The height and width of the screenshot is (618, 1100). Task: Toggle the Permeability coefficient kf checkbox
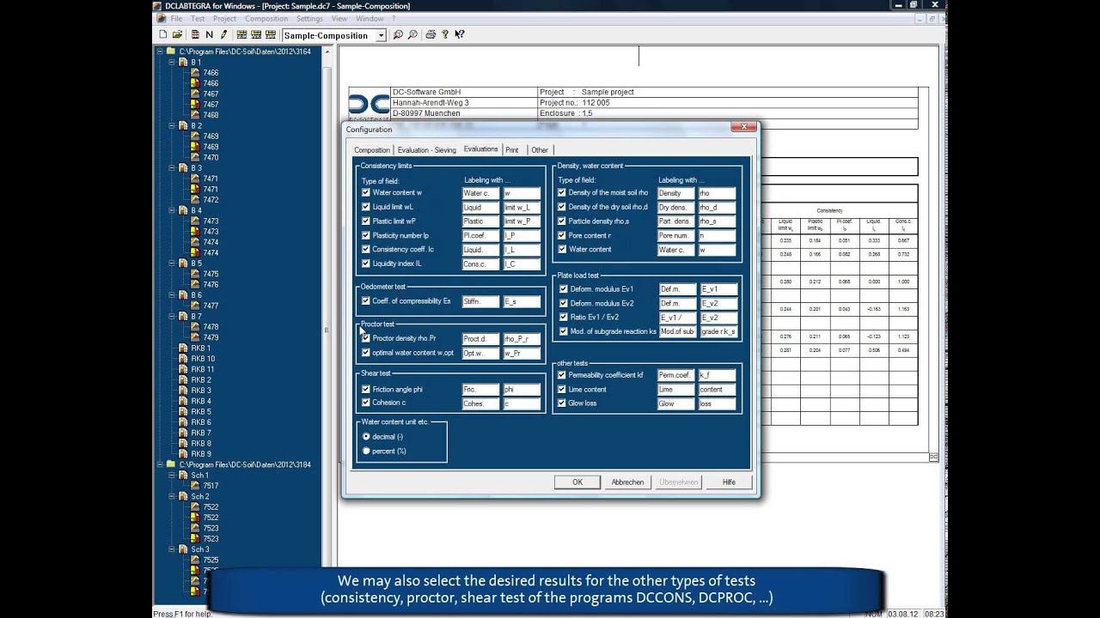562,375
